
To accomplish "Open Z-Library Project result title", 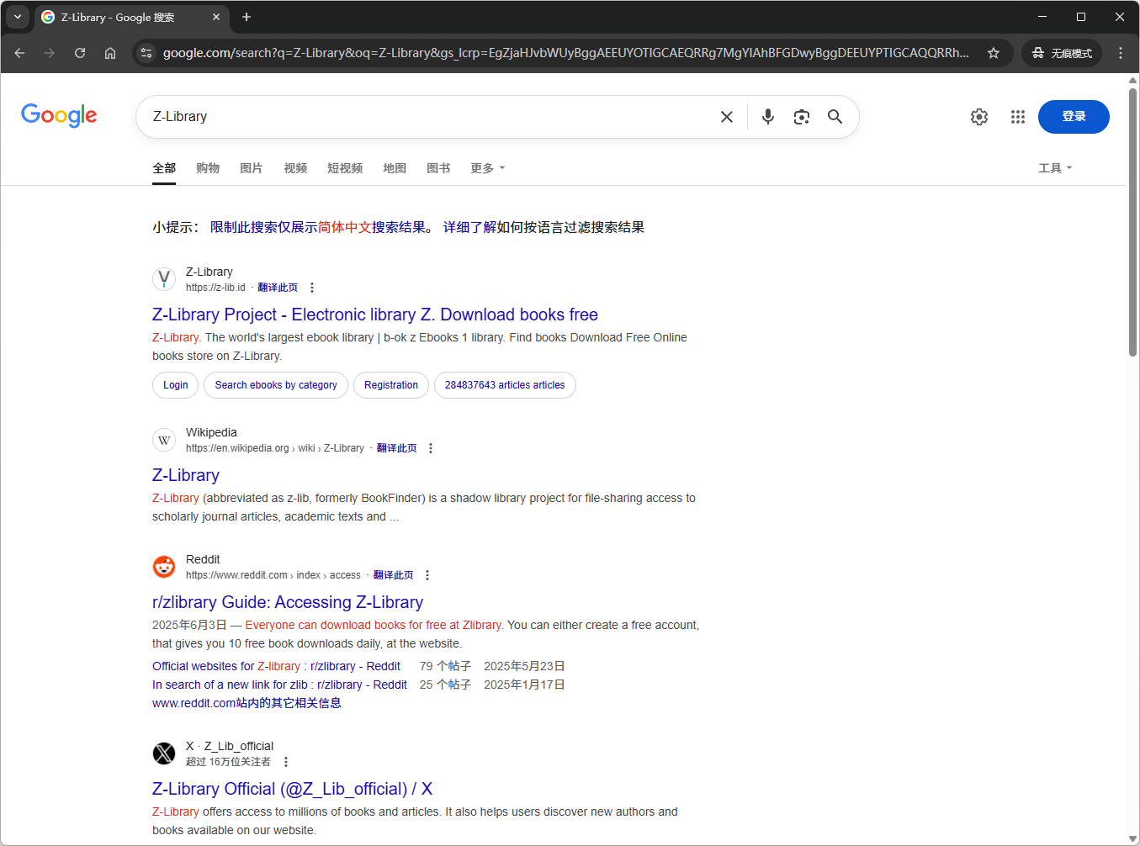I will coord(375,315).
